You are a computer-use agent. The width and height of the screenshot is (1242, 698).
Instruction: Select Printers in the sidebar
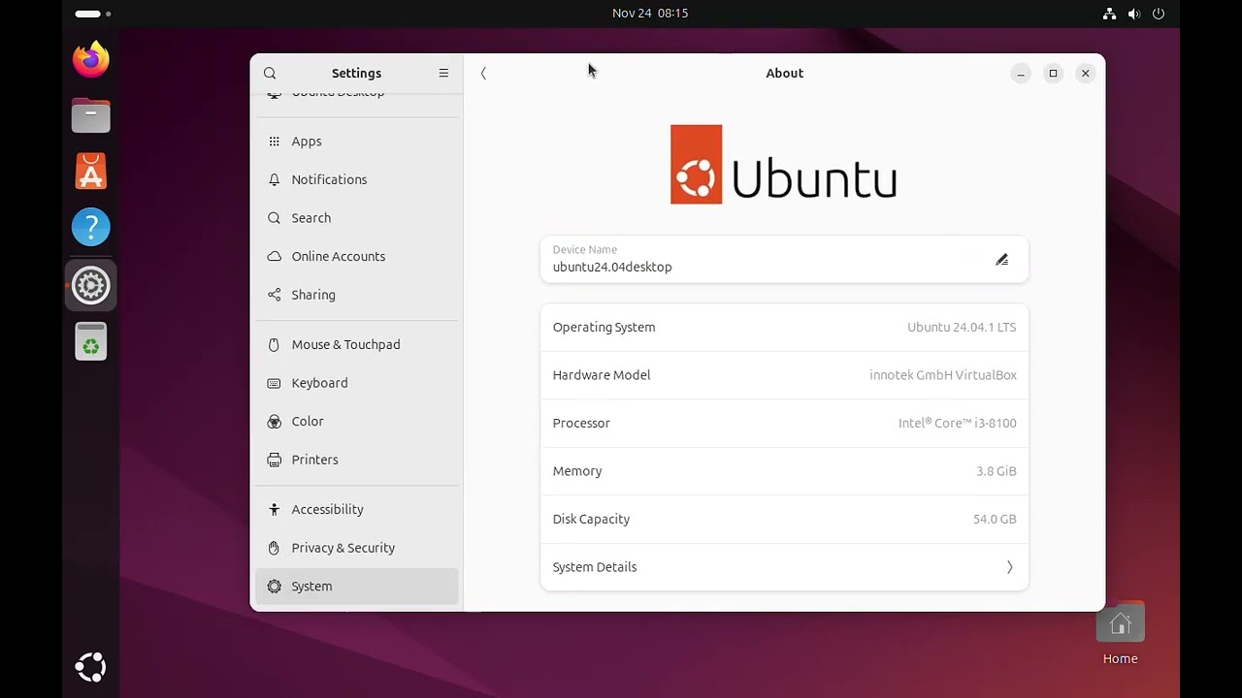356,460
